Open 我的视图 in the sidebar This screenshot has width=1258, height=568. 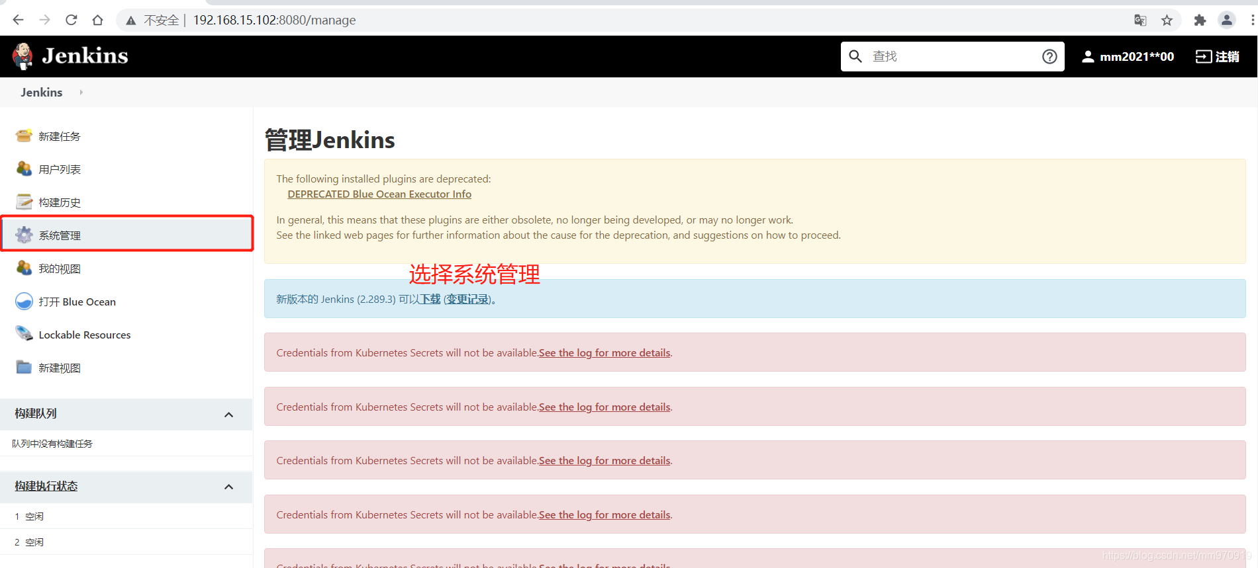coord(60,268)
